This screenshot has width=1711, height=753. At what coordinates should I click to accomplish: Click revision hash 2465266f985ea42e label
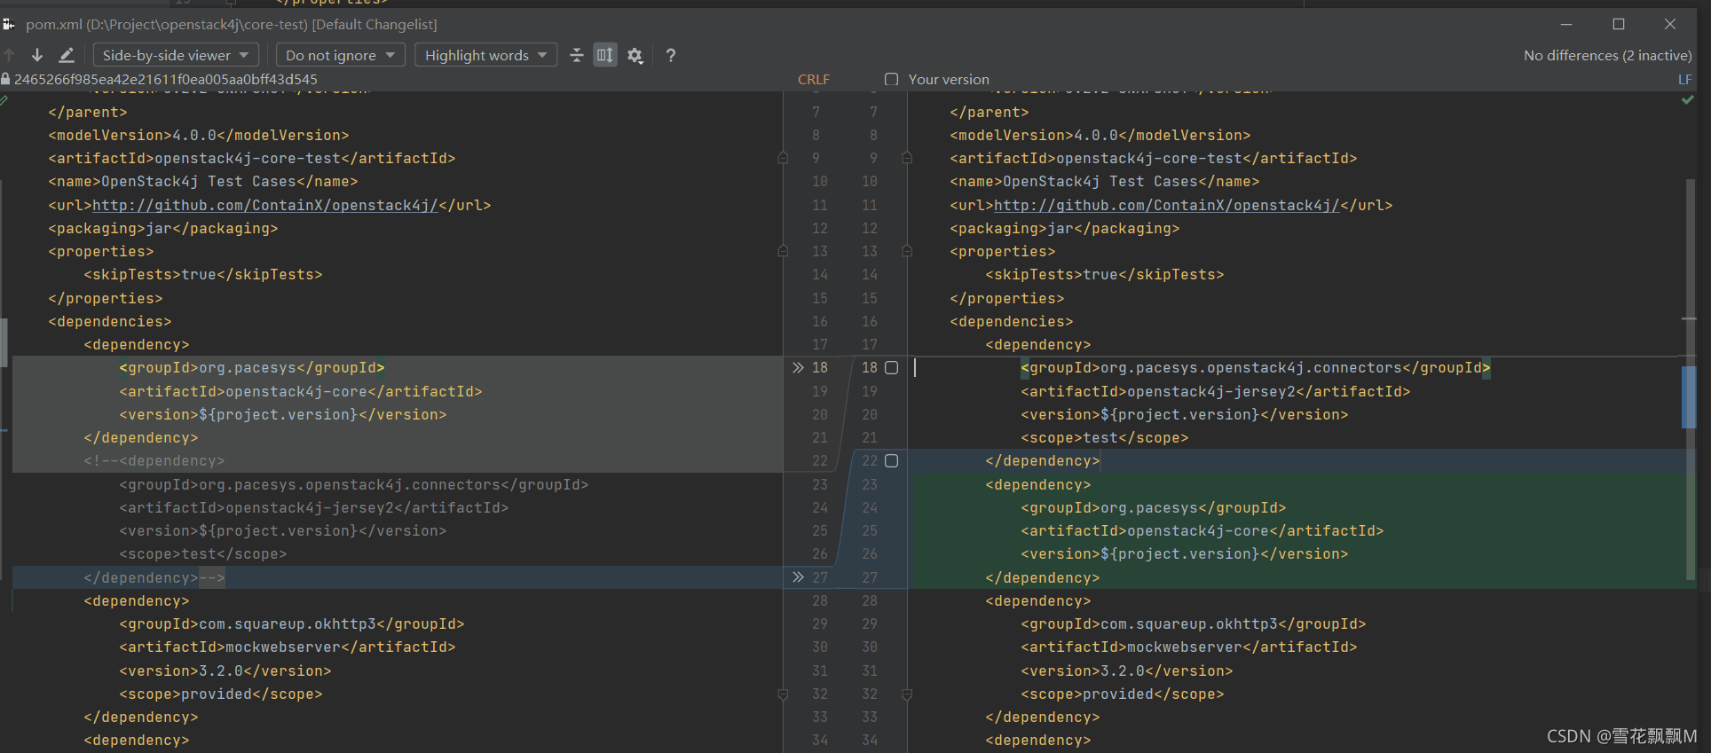click(x=166, y=79)
